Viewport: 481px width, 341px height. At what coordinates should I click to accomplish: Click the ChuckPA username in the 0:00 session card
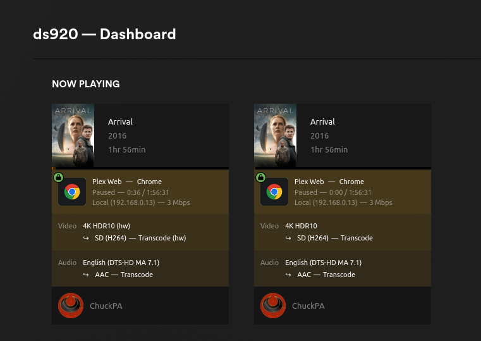308,306
